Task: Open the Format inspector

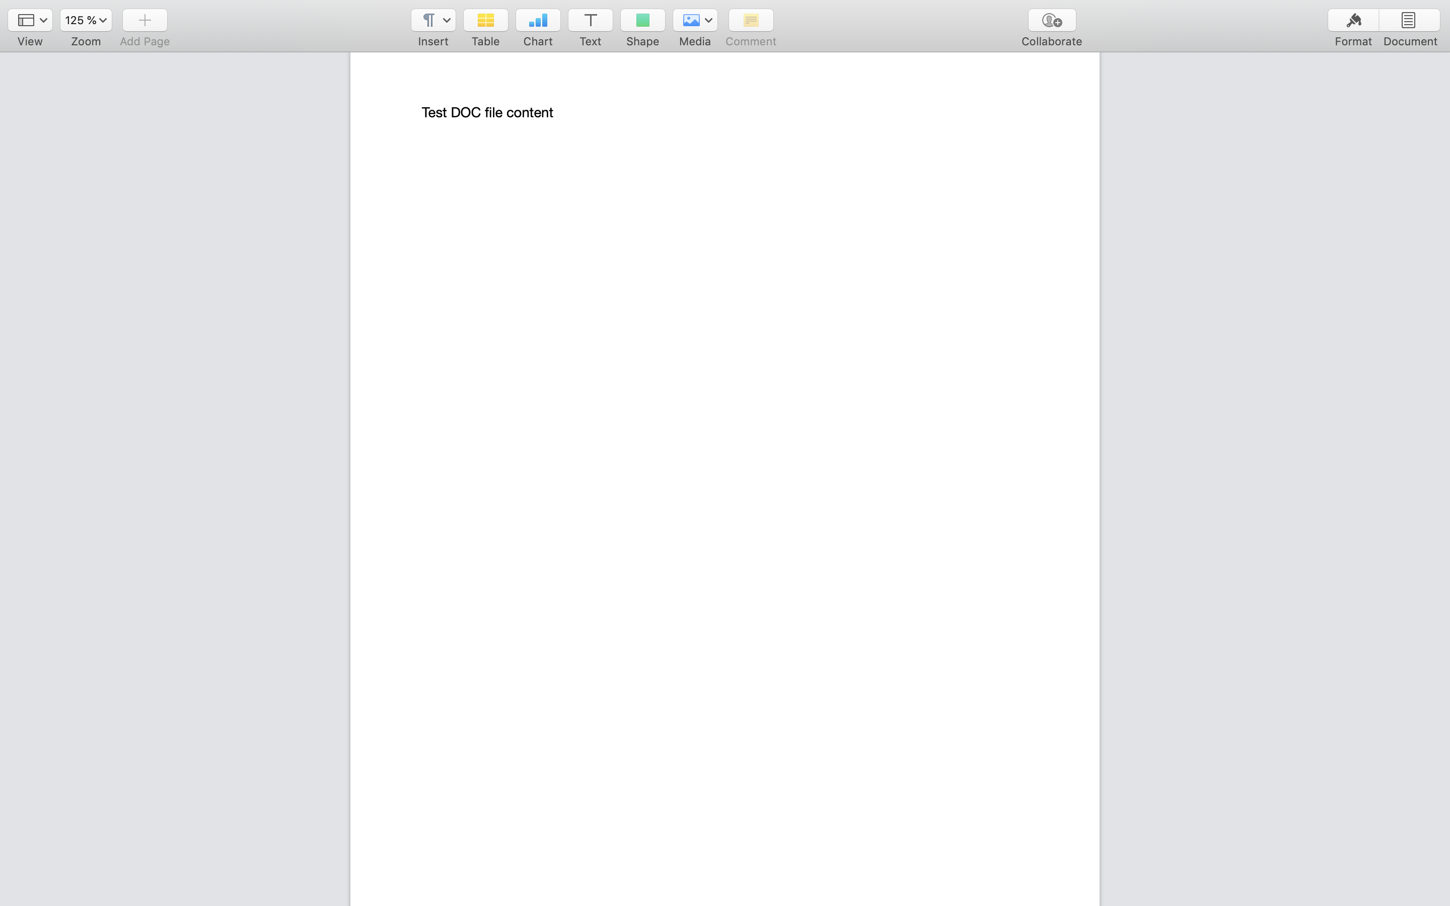Action: point(1353,20)
